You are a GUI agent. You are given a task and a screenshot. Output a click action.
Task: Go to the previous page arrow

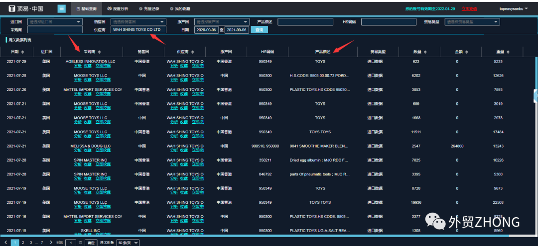tap(6, 242)
